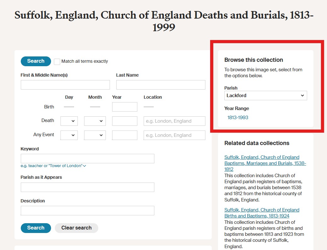Open Baptisms, Marriages and Burials 1538-1812 link
The width and height of the screenshot is (327, 250).
[x=265, y=163]
